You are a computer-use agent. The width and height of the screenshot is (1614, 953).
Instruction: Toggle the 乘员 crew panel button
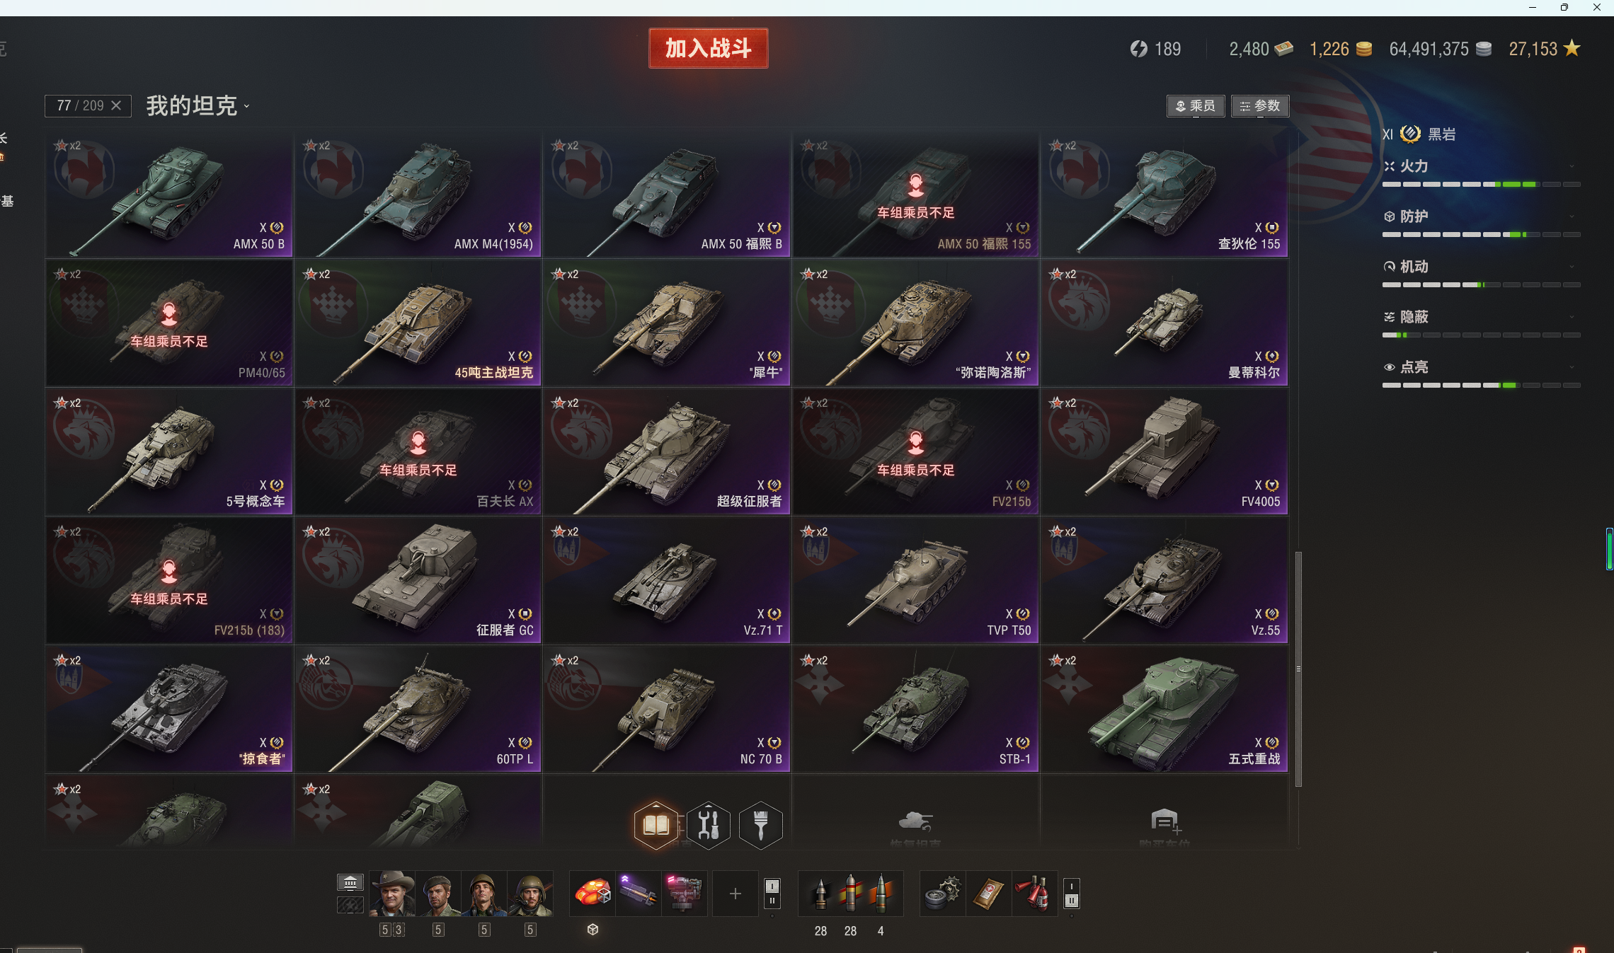[x=1196, y=106]
